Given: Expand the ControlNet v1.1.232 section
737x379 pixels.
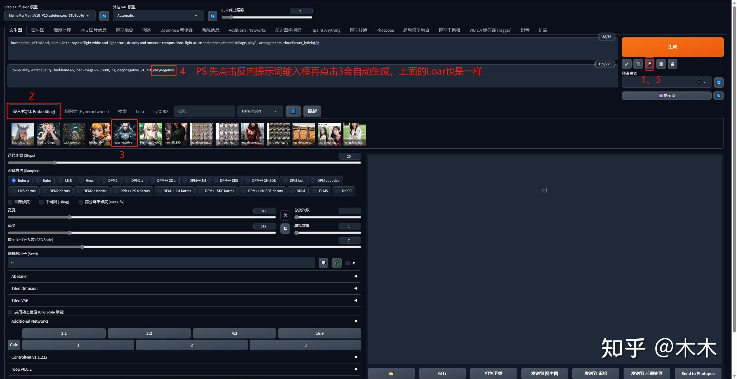Looking at the screenshot, I should click(x=184, y=357).
